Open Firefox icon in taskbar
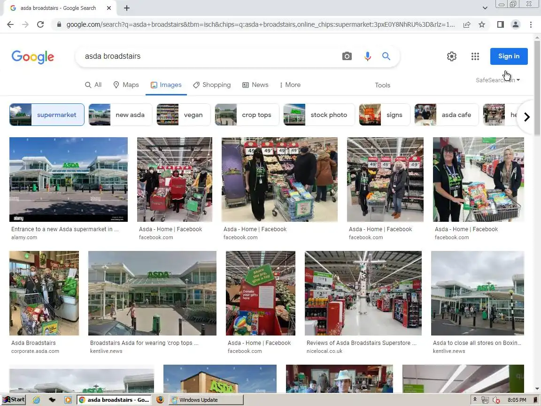Screen dimensions: 541x406 [160, 400]
